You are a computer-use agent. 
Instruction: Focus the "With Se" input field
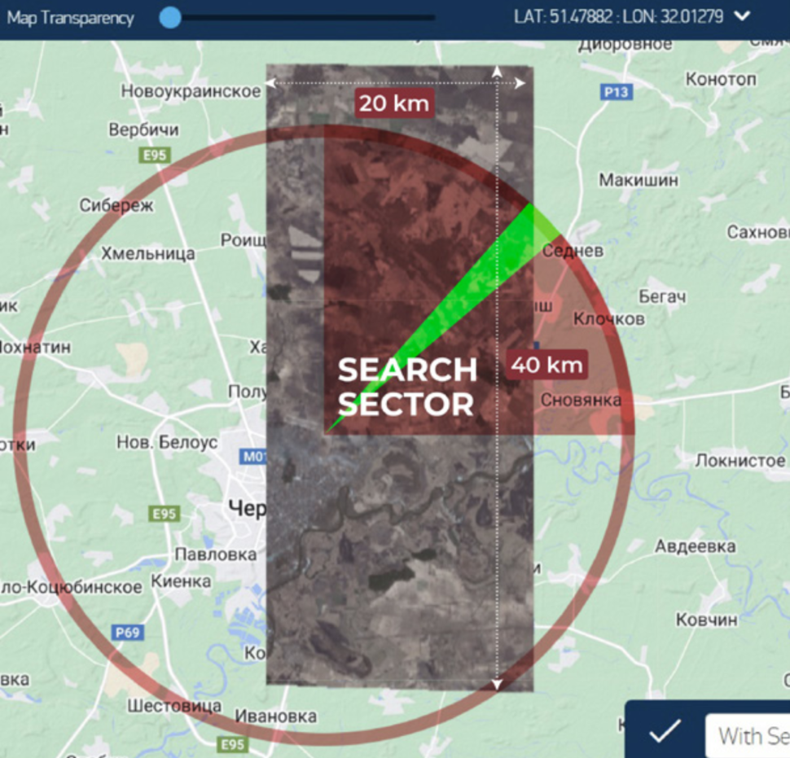coord(751,736)
